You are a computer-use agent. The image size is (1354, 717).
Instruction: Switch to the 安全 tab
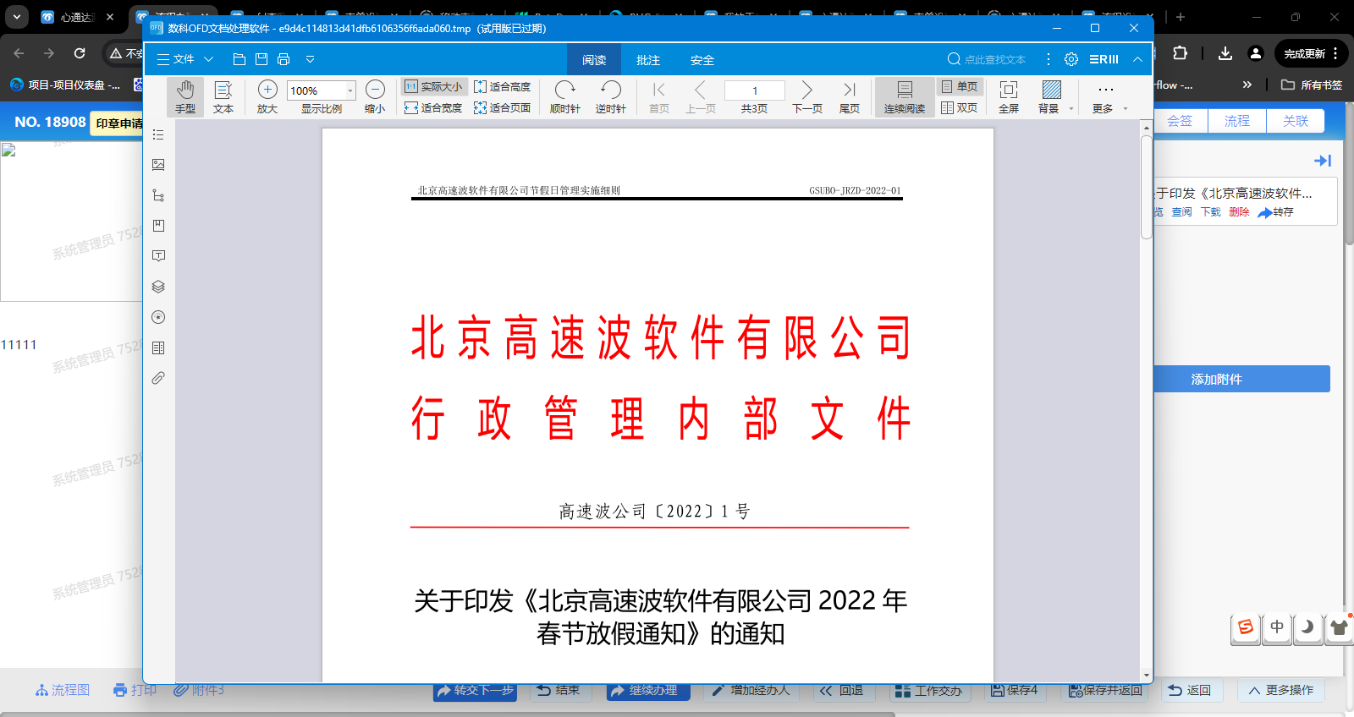pos(702,60)
